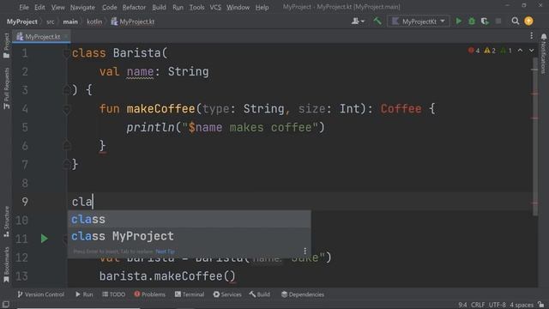Open Structure tool window

coord(6,221)
